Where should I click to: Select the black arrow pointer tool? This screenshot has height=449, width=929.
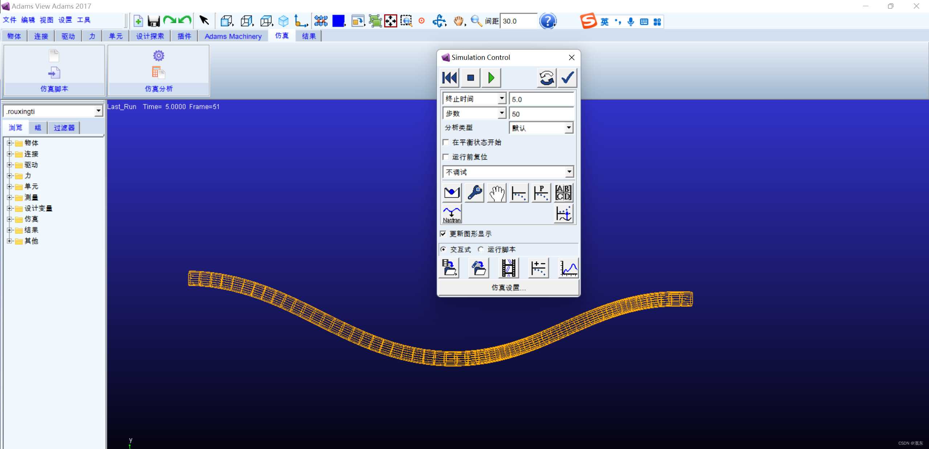[x=204, y=21]
